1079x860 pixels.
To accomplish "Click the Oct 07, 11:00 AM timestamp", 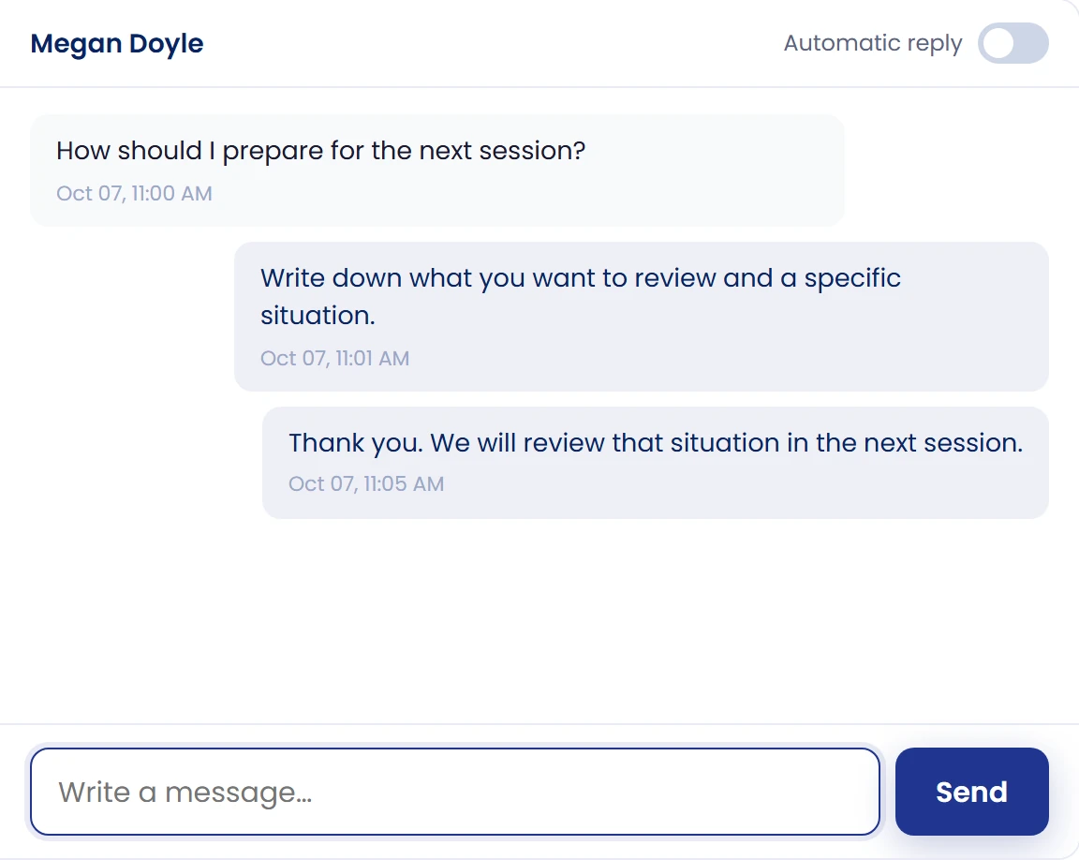I will (134, 193).
